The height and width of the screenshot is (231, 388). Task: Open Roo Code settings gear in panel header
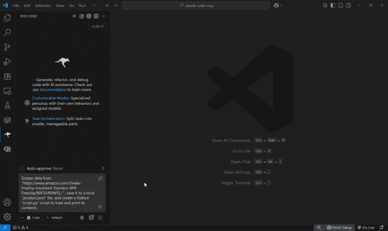point(89,16)
